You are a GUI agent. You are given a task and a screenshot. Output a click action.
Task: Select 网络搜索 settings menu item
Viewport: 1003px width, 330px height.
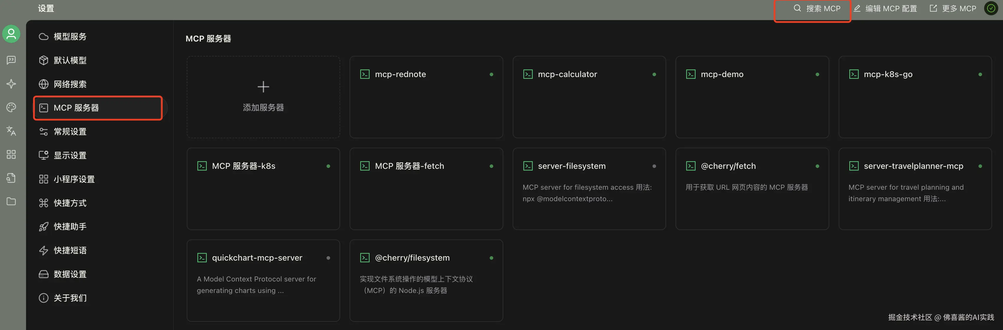click(70, 84)
